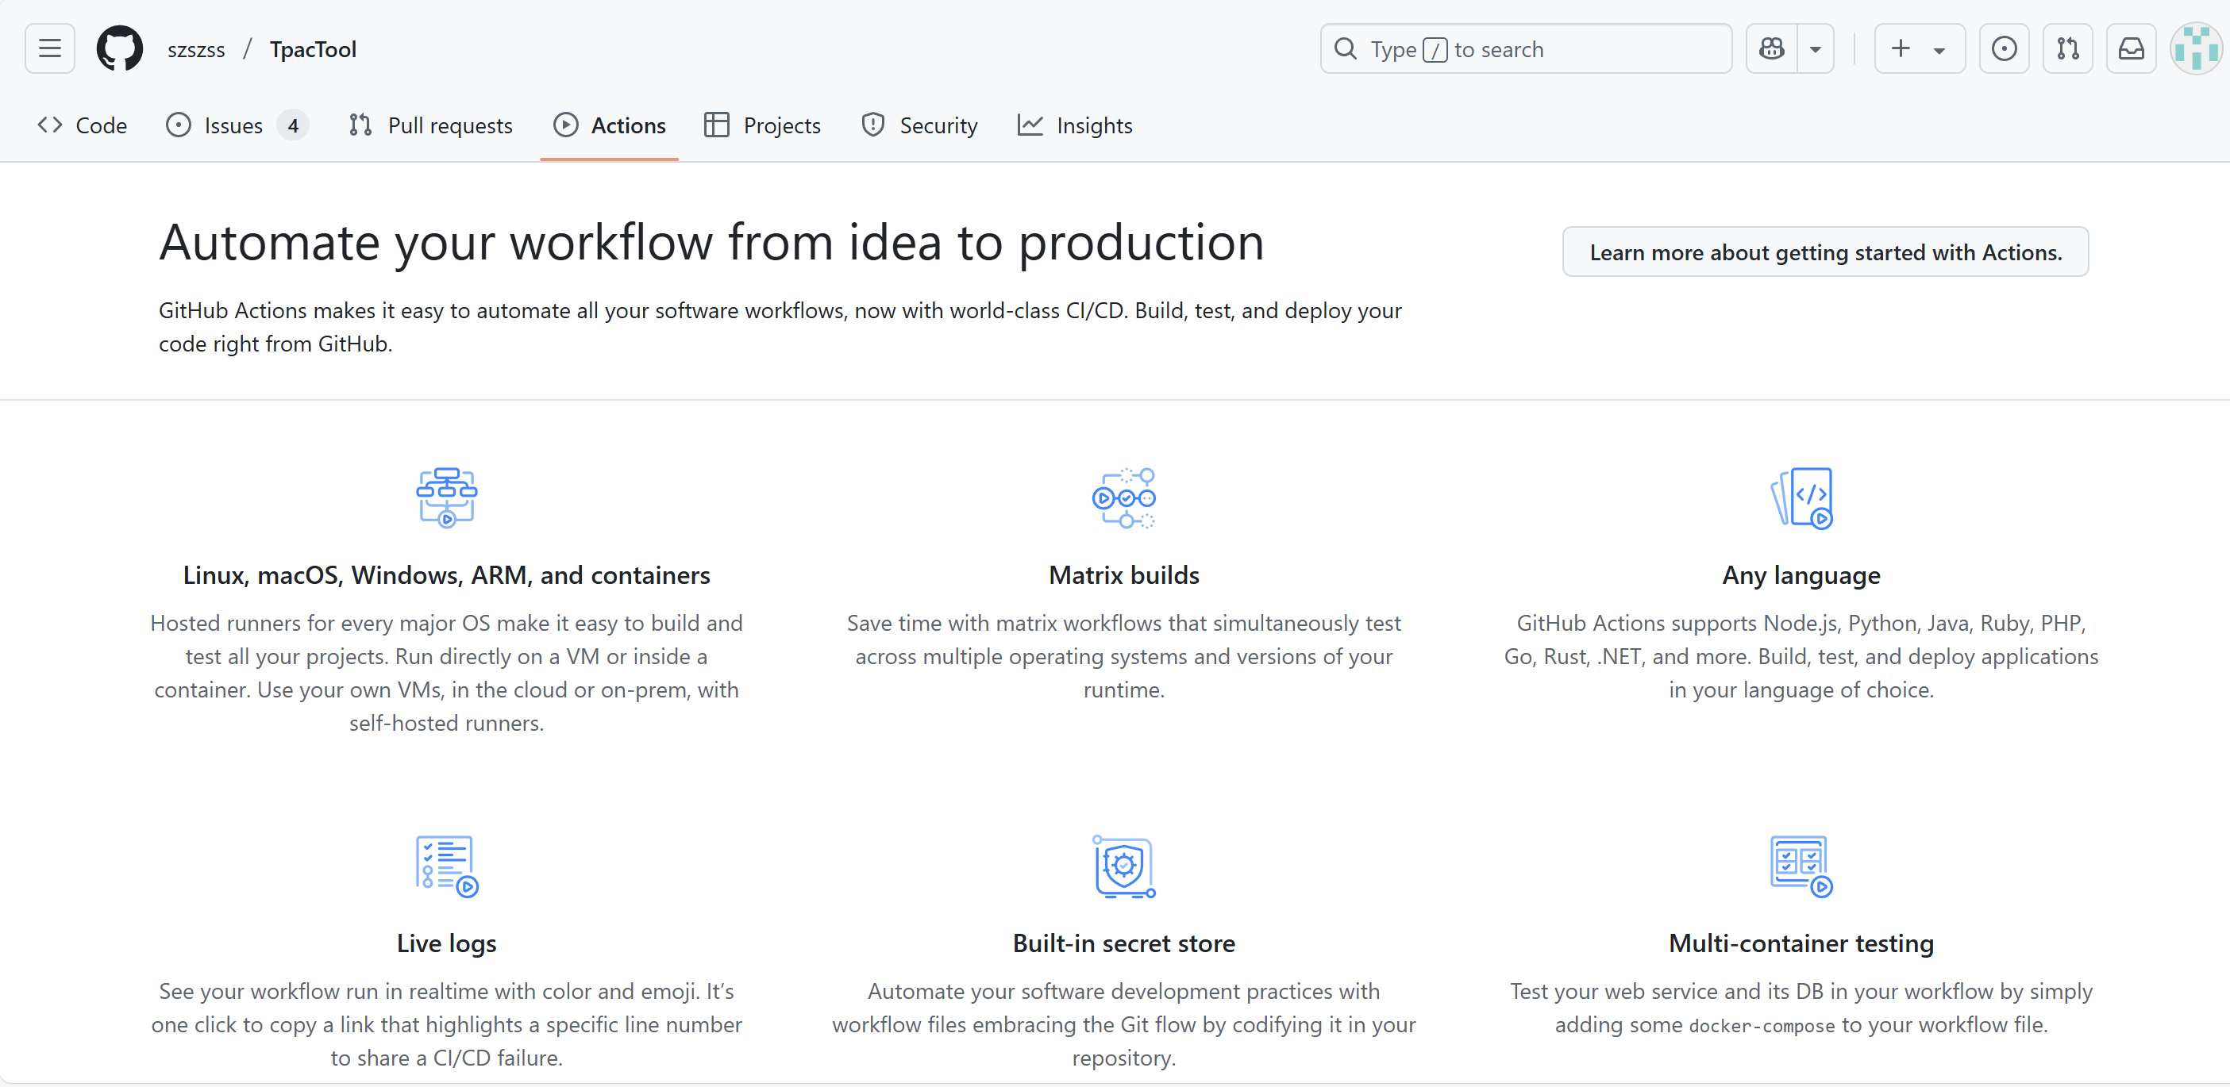The width and height of the screenshot is (2230, 1087).
Task: Open the notifications inbox icon
Action: 2131,48
